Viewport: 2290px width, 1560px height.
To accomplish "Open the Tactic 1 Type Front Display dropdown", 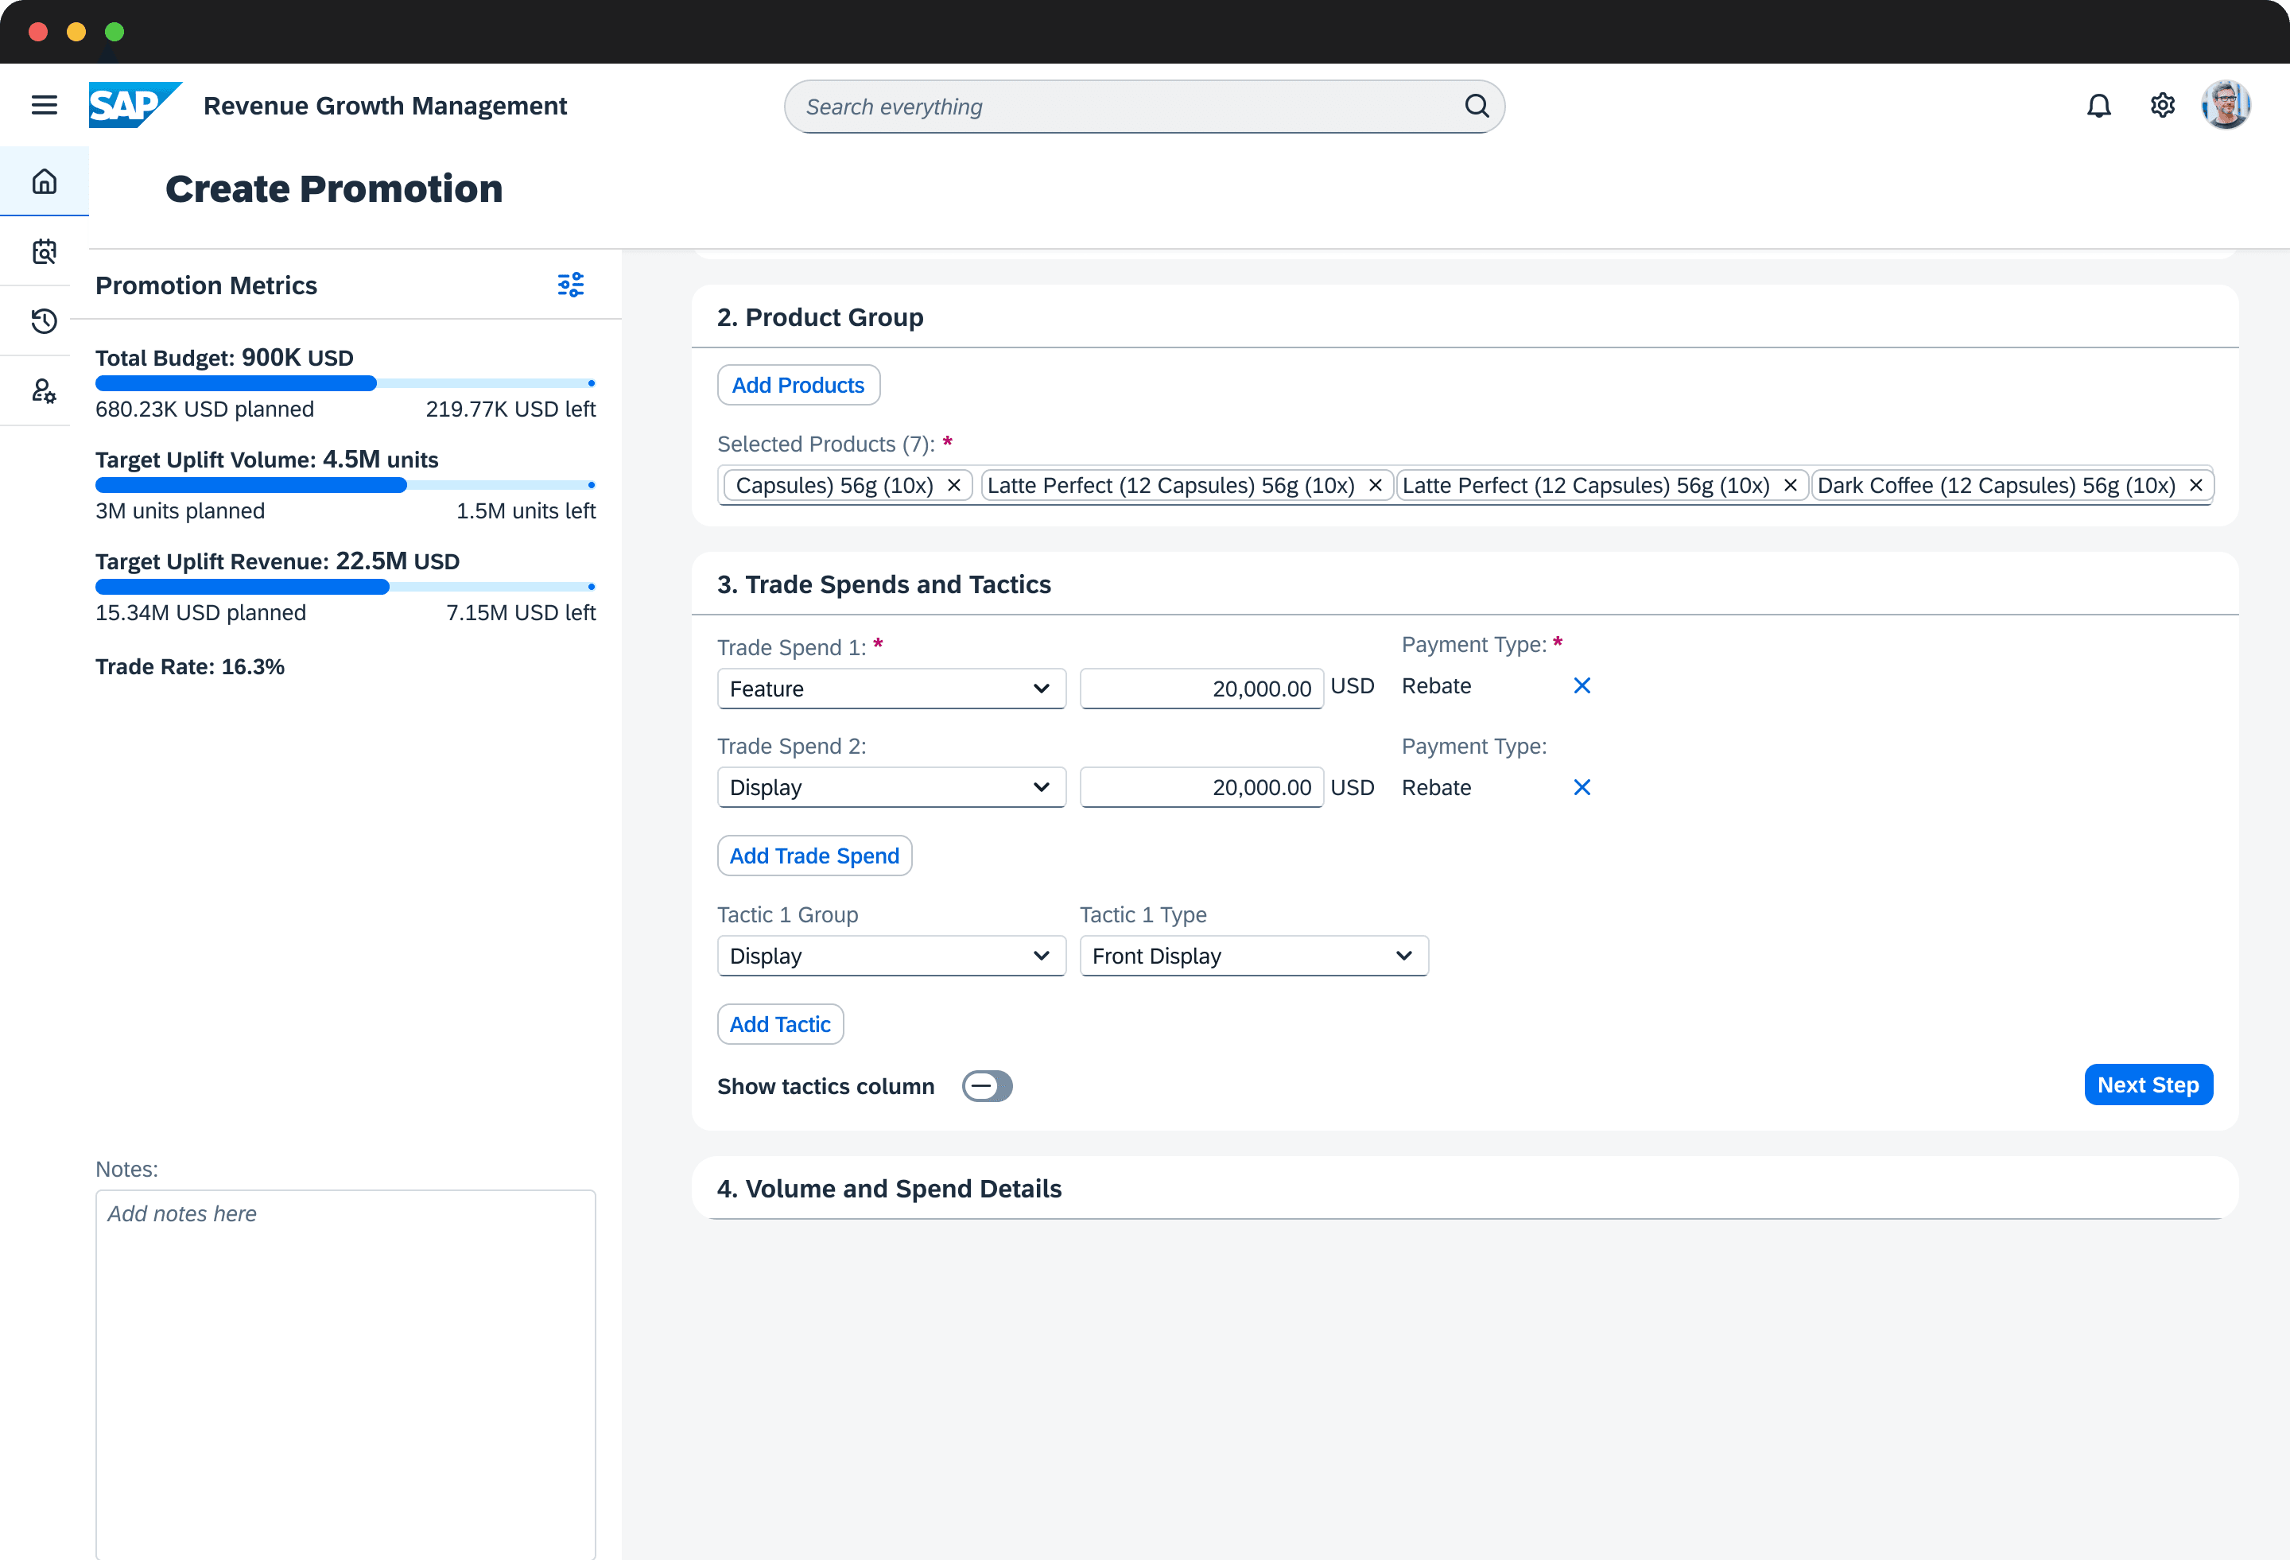I will 1253,956.
